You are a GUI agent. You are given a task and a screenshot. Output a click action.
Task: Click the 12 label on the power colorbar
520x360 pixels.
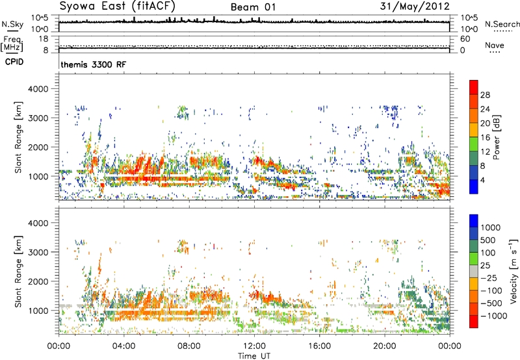tap(485, 152)
